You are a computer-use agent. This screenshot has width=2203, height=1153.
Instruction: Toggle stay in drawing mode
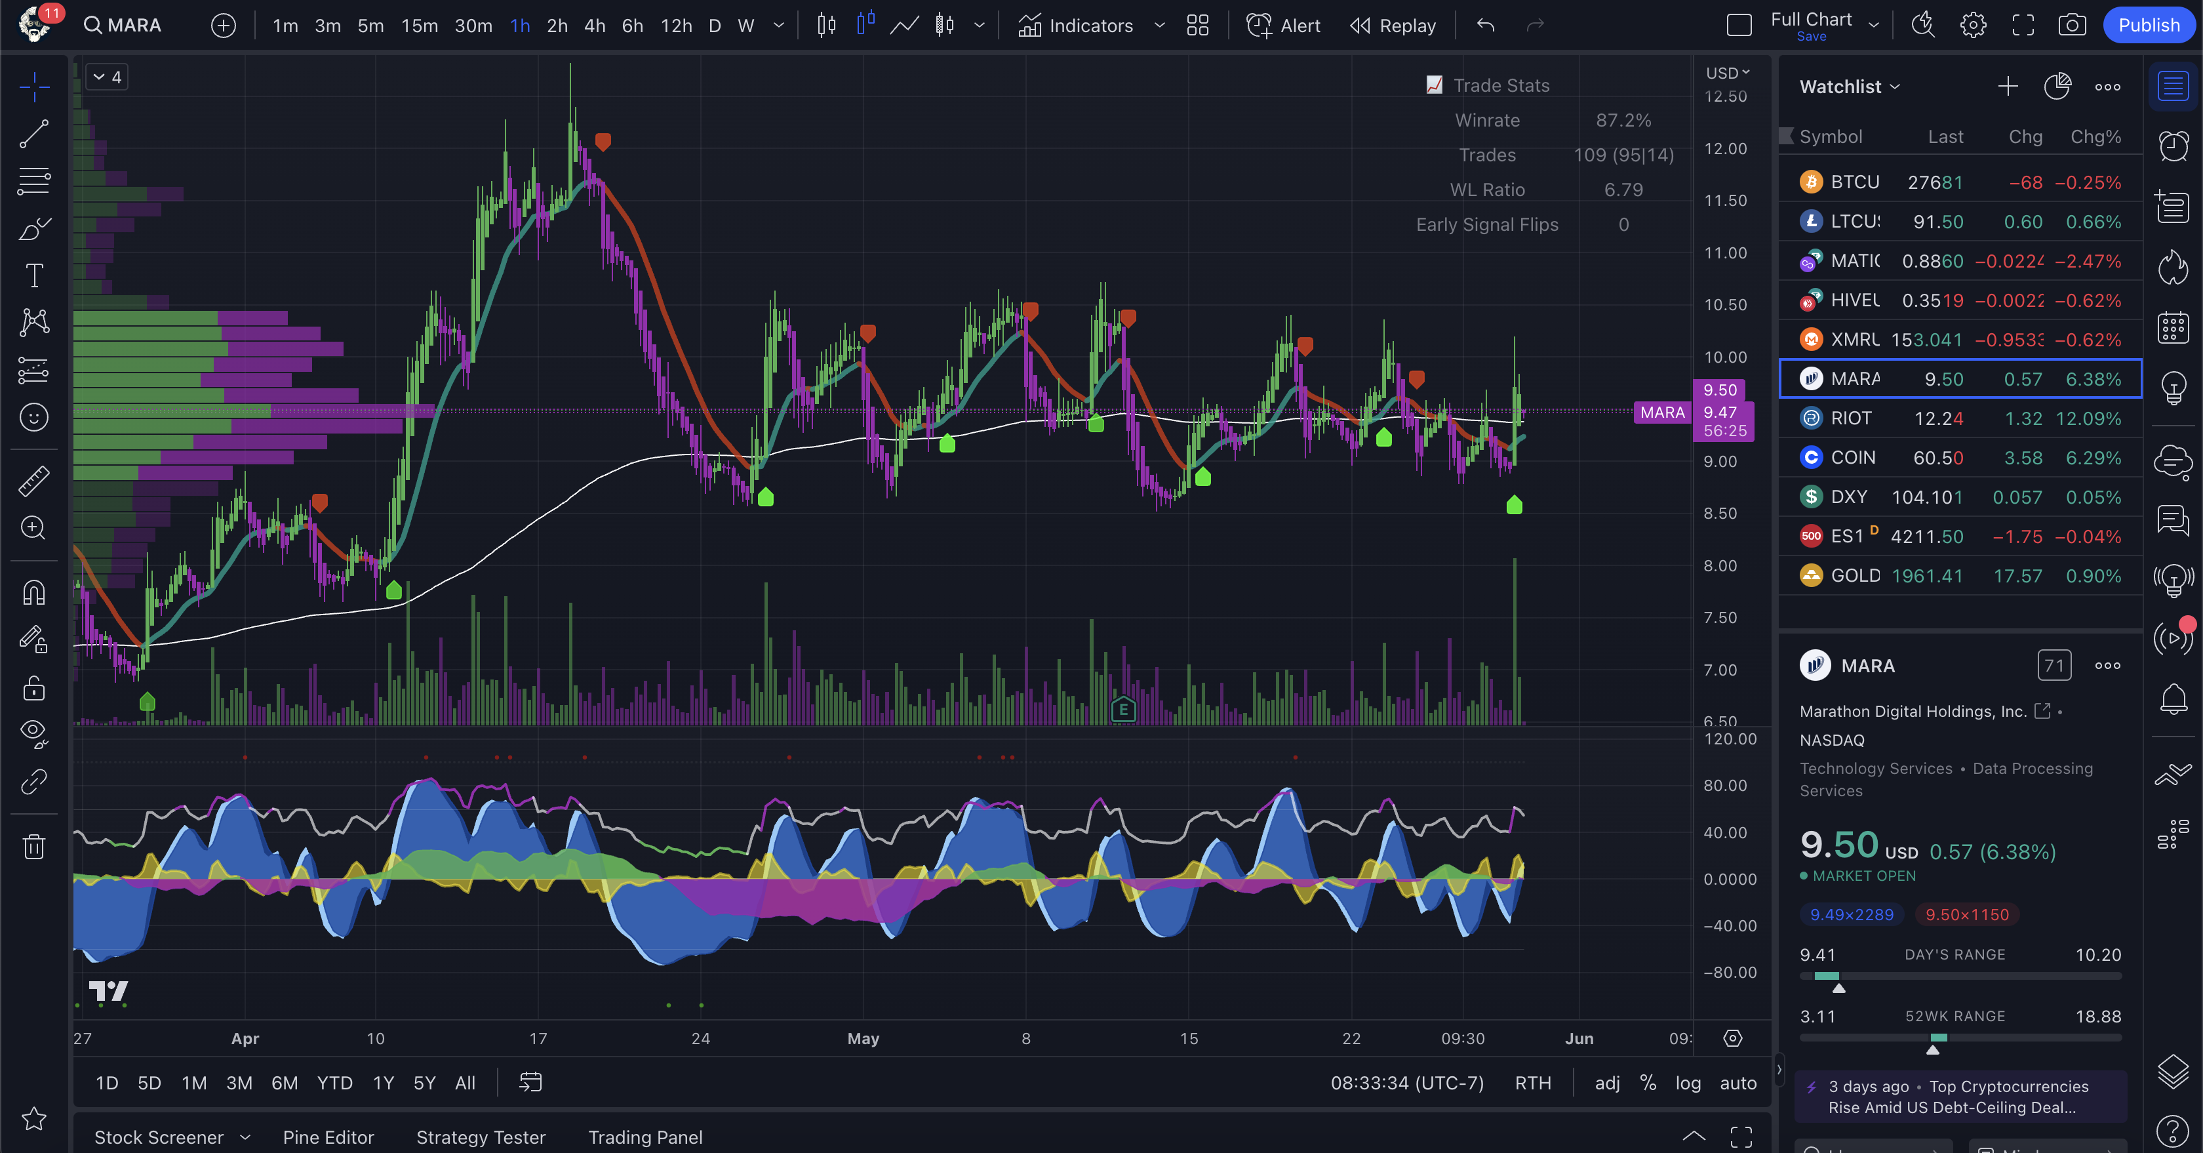(34, 640)
